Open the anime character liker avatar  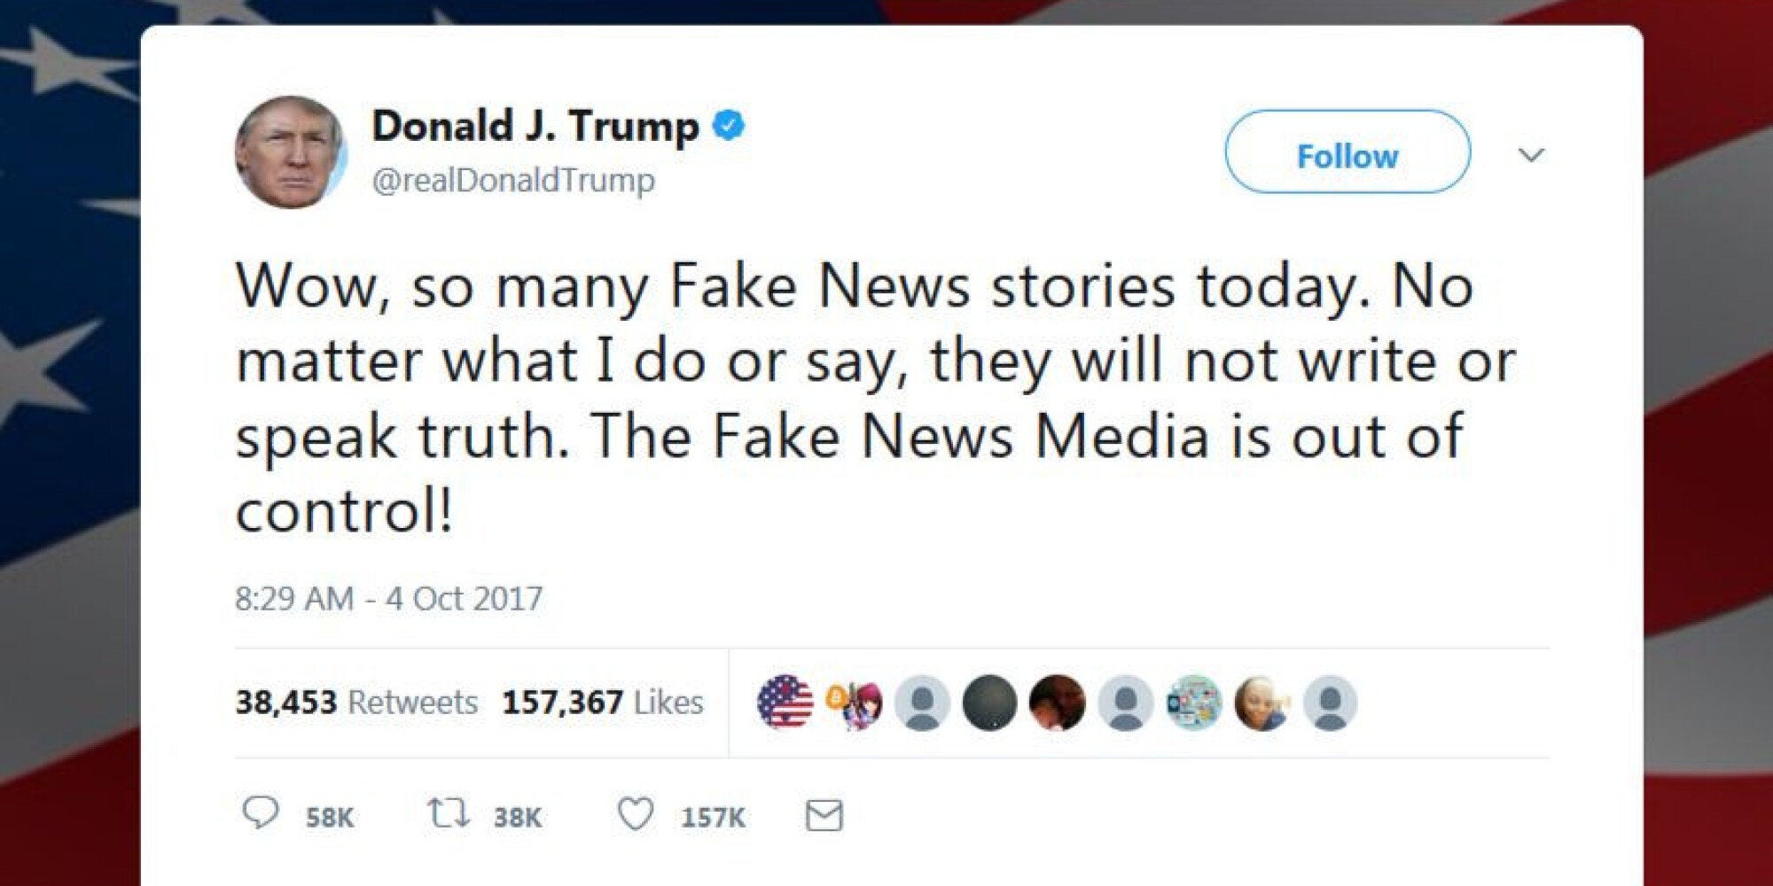coord(854,703)
